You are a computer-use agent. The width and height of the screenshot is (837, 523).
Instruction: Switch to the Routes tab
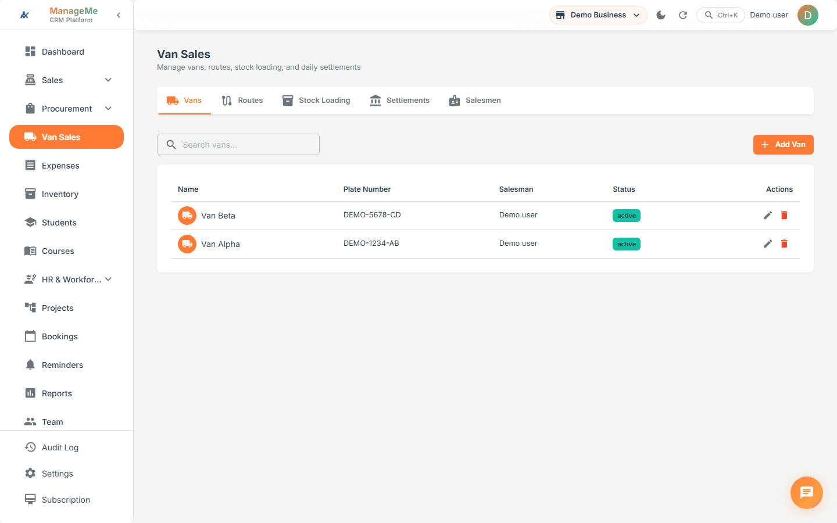pos(242,101)
